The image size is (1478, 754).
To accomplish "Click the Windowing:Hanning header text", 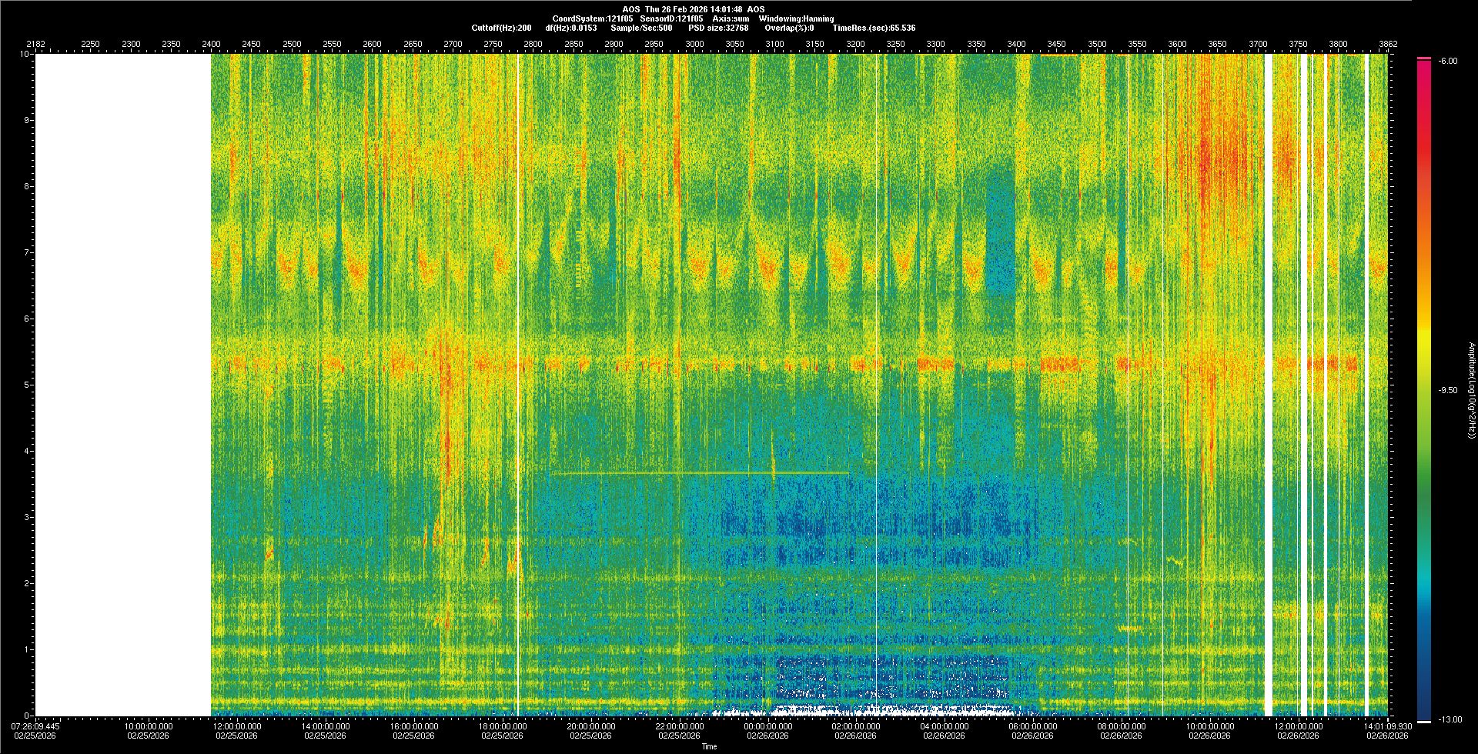I will coord(795,18).
